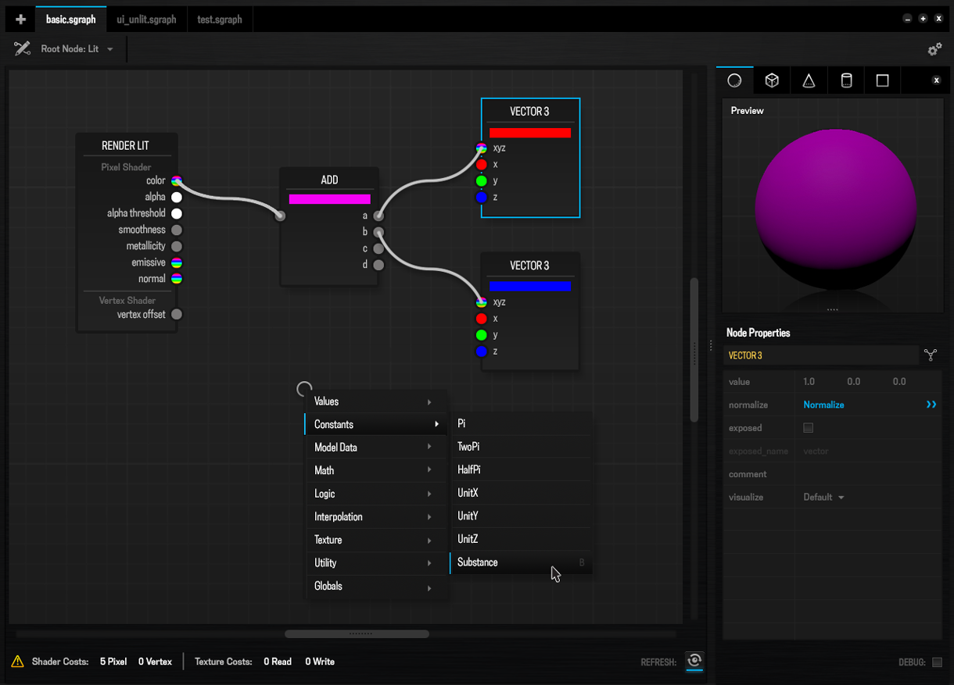Select the sphere preview shape icon
Image resolution: width=954 pixels, height=685 pixels.
click(x=734, y=80)
